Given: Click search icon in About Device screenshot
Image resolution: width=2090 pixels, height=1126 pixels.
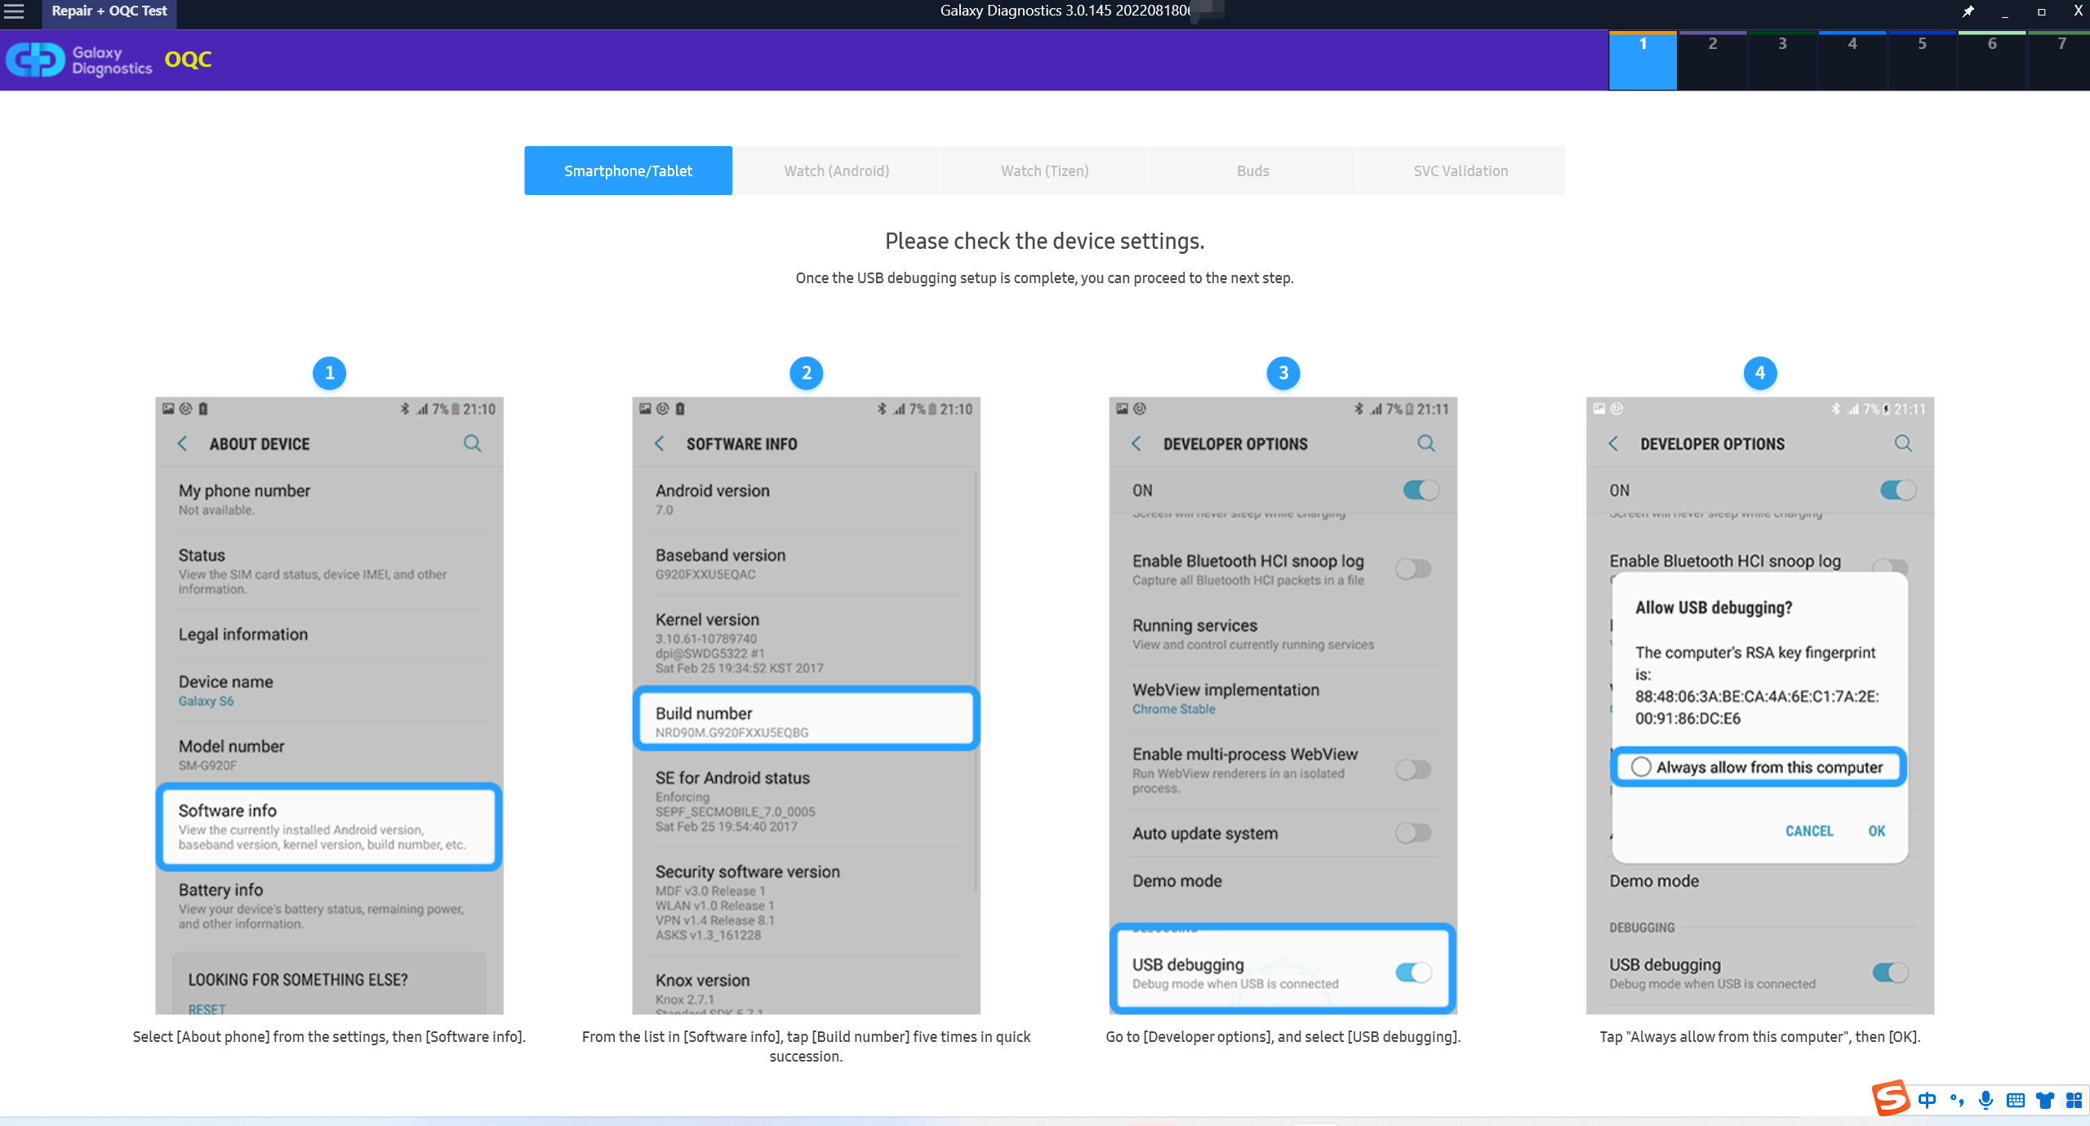Looking at the screenshot, I should tap(472, 443).
